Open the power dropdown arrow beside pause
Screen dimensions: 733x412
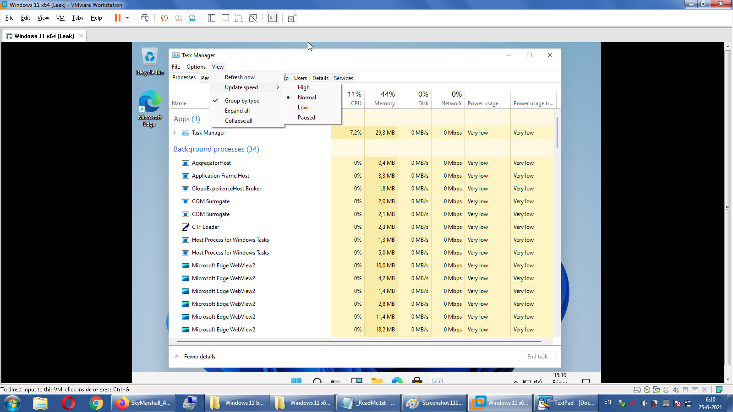tap(127, 18)
